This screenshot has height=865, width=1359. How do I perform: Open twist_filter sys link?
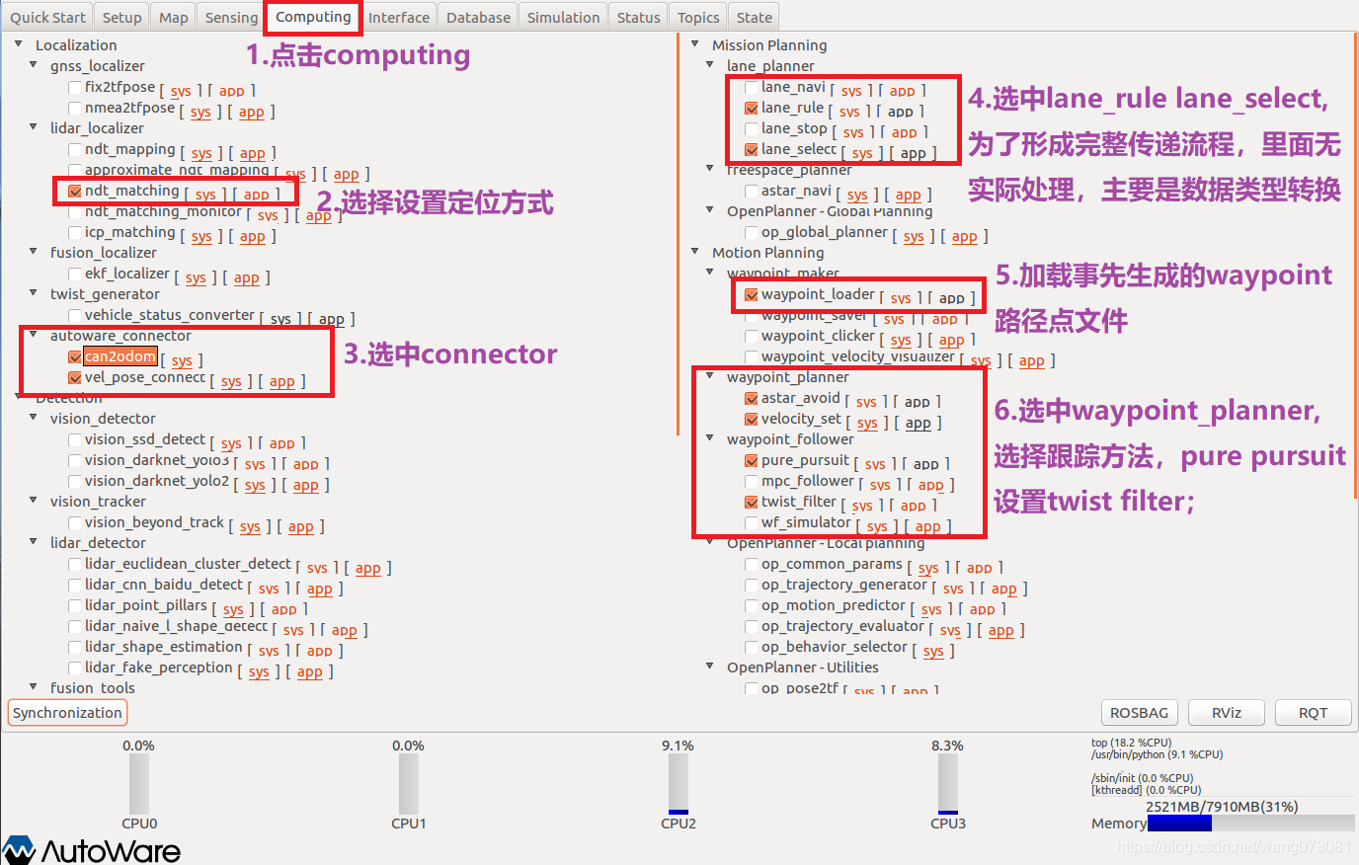(x=862, y=506)
